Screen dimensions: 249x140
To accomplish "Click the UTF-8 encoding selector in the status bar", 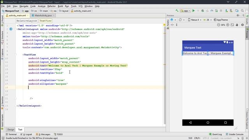I will pyautogui.click(x=206, y=138).
